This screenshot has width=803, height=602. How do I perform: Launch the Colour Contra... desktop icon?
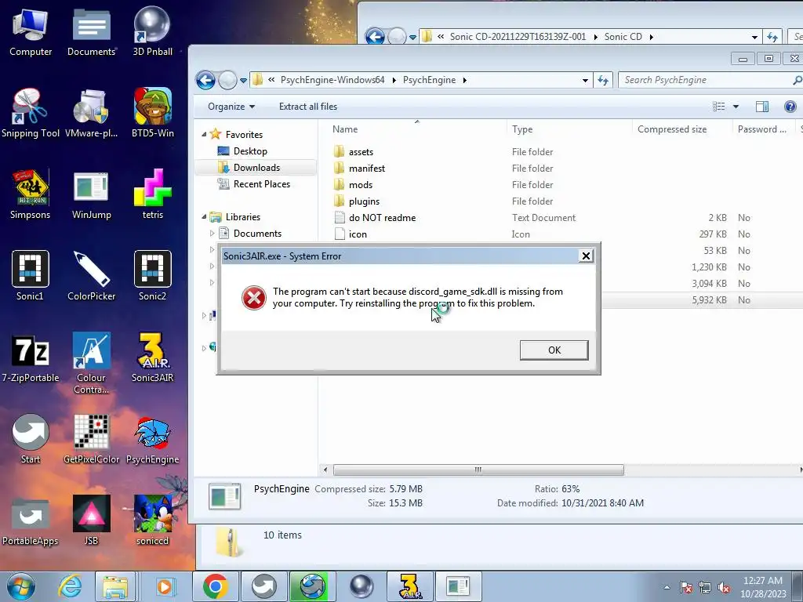91,364
